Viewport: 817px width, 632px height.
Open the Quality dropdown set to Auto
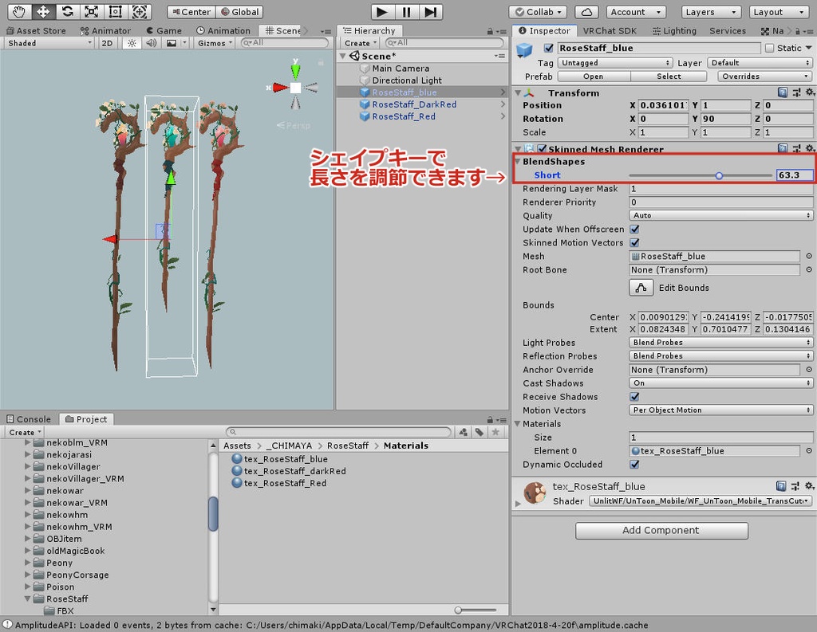(x=720, y=215)
